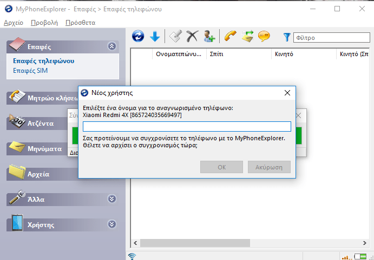
Task: Focus the phone name text field
Action: [187, 126]
